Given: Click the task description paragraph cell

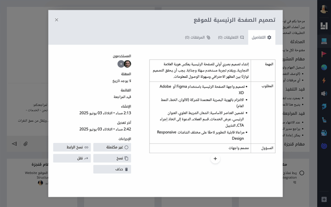Looking at the screenshot, I should point(200,71).
